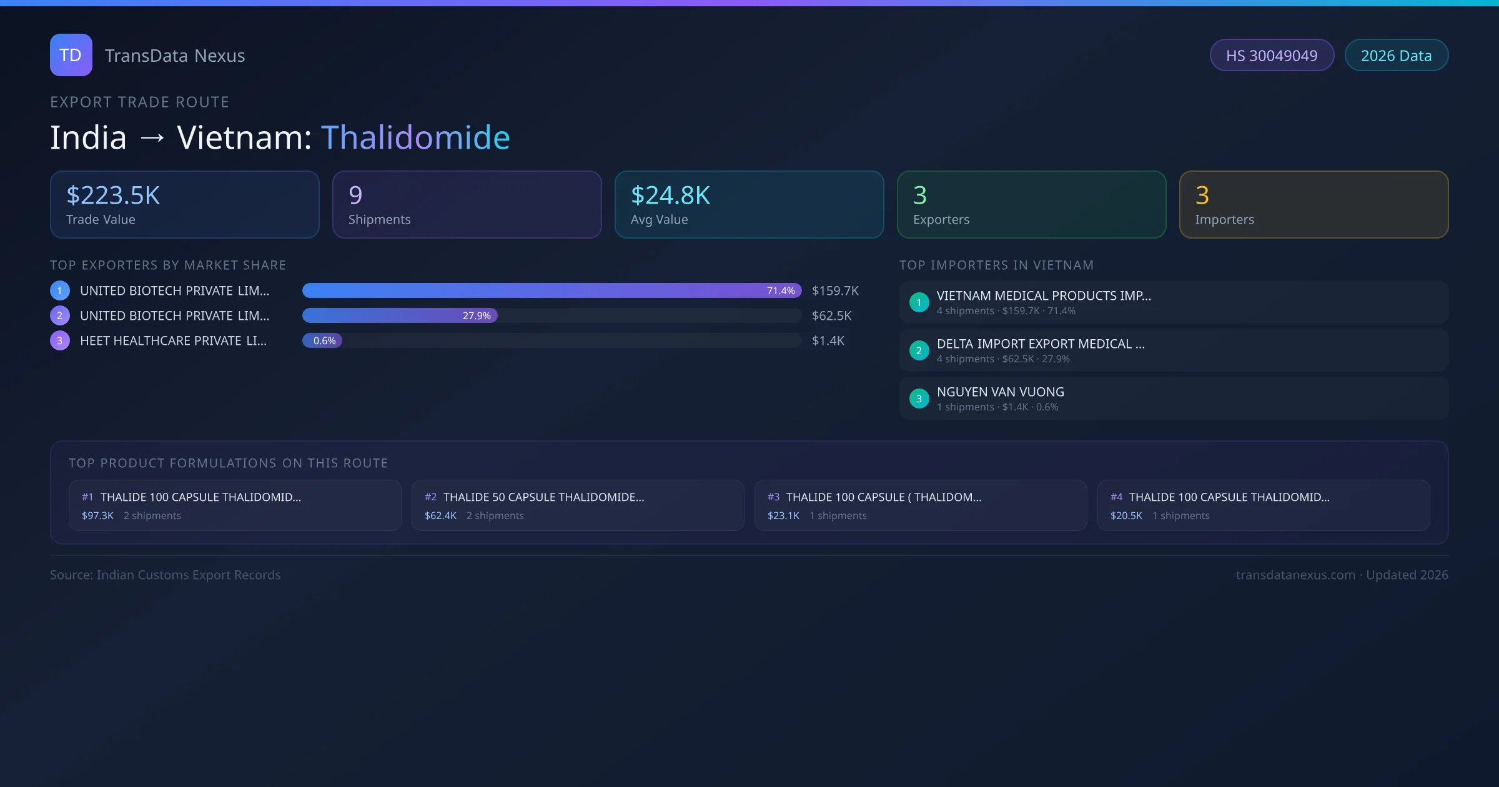1499x787 pixels.
Task: Open the 3 Exporters stat card
Action: click(1031, 205)
